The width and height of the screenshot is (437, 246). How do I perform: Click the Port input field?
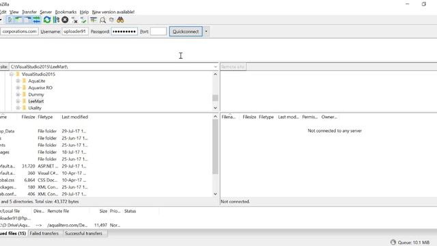(x=158, y=31)
